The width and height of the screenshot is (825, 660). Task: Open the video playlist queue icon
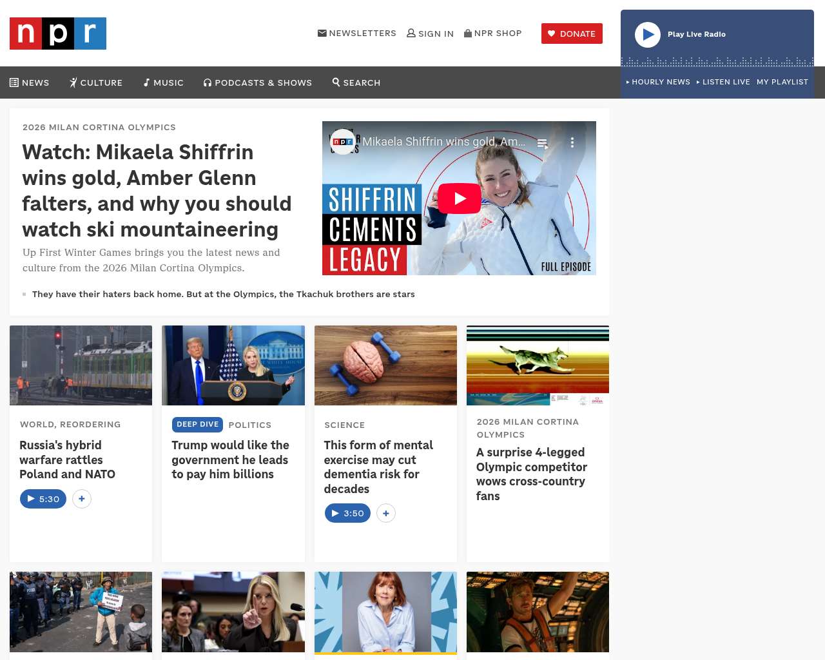[x=543, y=143]
